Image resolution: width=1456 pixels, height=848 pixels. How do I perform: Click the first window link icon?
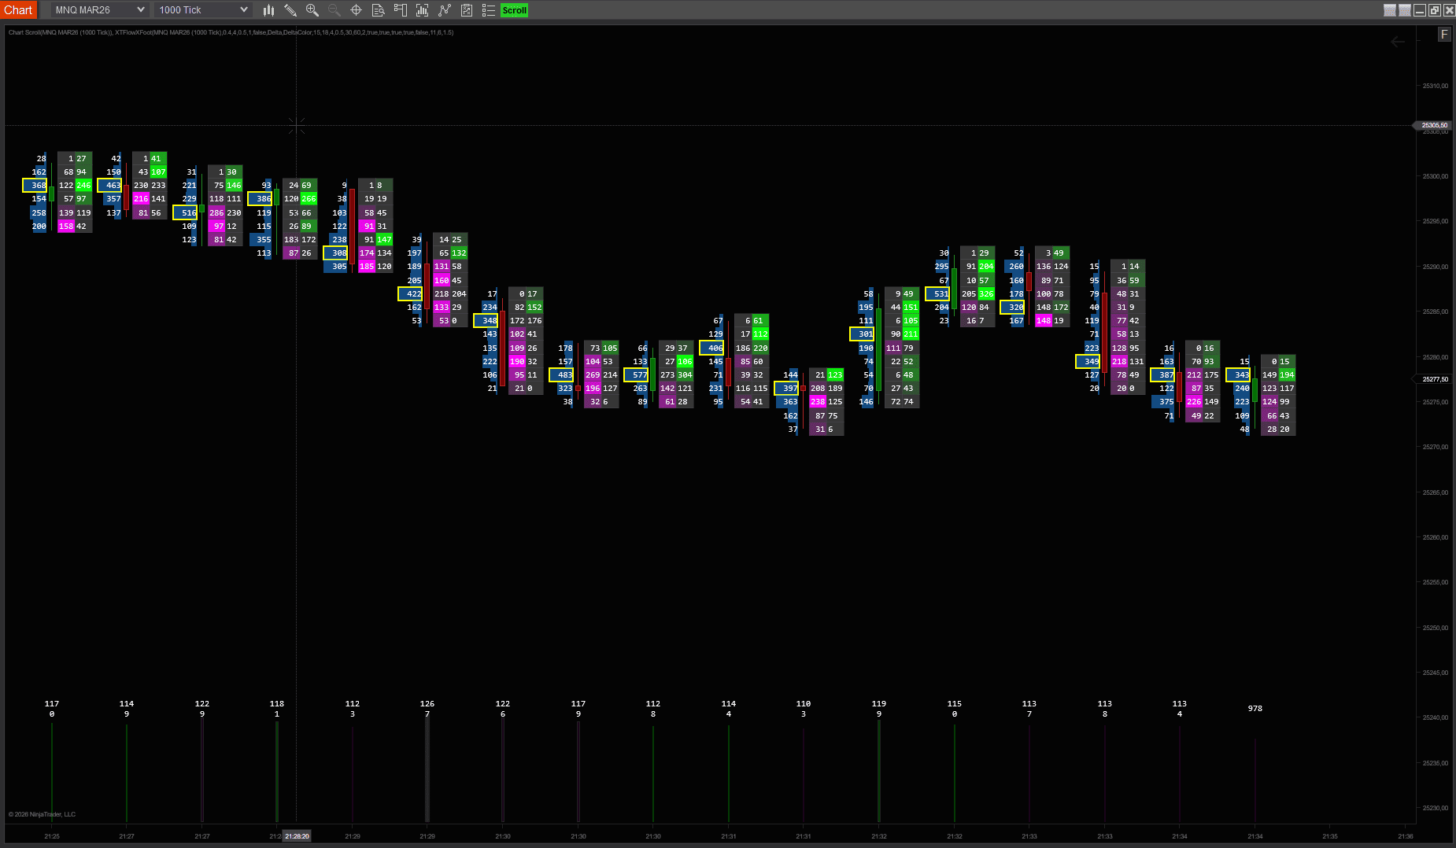[x=1390, y=10]
